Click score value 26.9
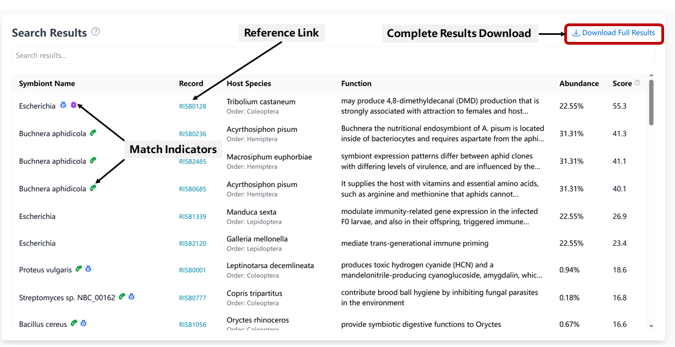Image resolution: width=675 pixels, height=347 pixels. (619, 216)
